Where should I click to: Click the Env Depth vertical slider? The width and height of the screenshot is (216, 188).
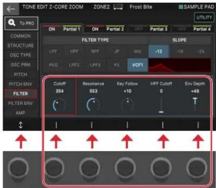[x=195, y=104]
